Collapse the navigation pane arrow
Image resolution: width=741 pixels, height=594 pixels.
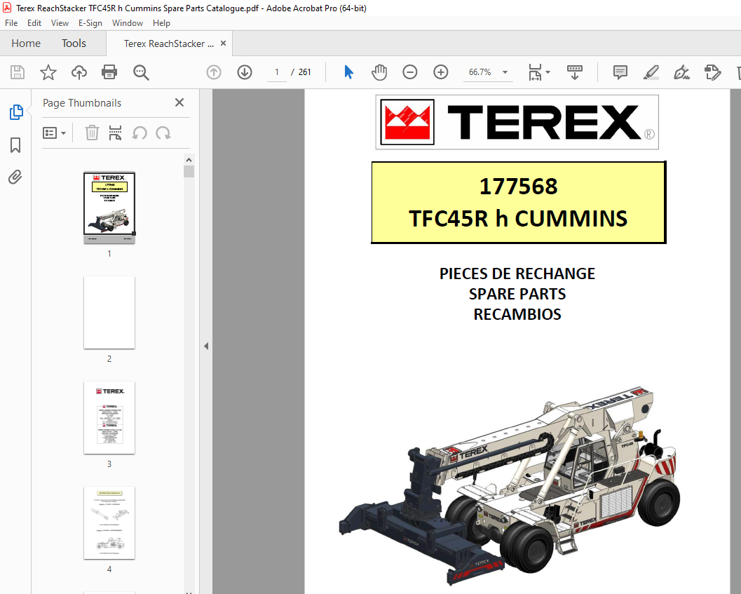click(206, 346)
